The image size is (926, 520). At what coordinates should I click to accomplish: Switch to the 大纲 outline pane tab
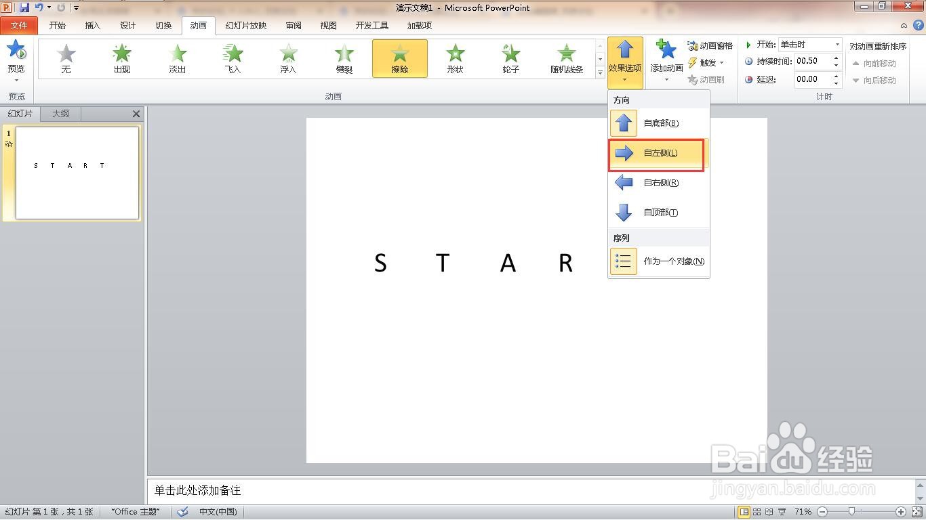point(61,114)
